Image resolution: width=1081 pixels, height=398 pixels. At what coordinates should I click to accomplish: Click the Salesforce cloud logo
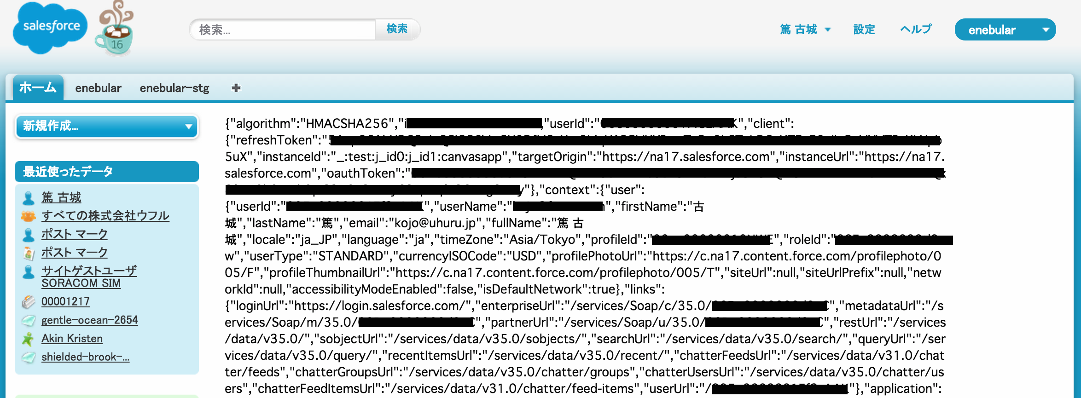50,28
